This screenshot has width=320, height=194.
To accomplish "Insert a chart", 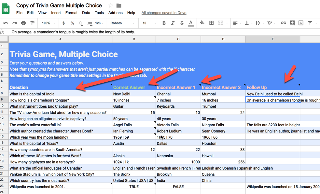I will coord(301,23).
